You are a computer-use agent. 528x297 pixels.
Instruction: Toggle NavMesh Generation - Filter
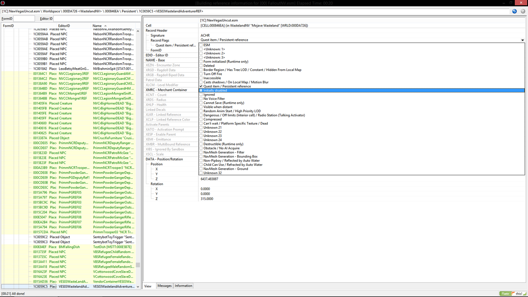click(200, 152)
